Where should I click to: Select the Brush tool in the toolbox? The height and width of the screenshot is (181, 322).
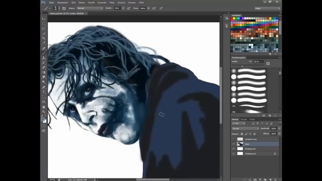44,53
